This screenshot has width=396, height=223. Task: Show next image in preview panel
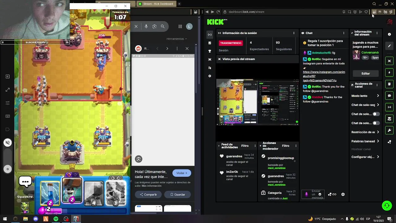pos(167,49)
